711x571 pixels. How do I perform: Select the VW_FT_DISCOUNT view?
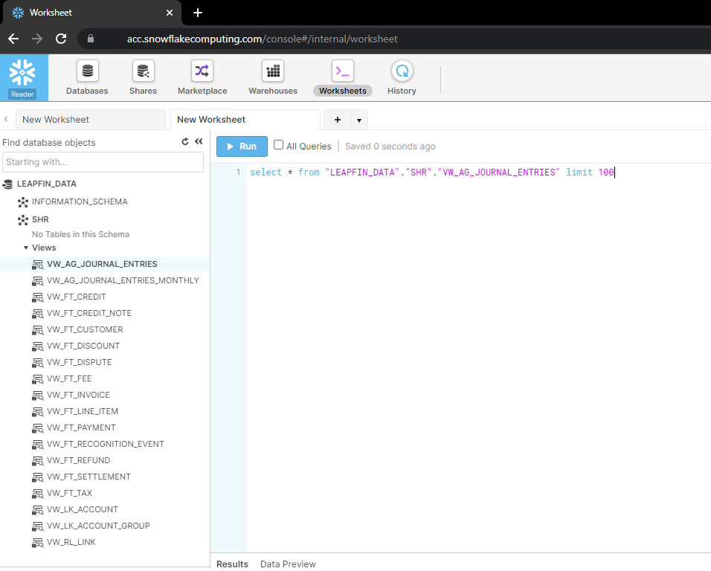click(x=83, y=346)
